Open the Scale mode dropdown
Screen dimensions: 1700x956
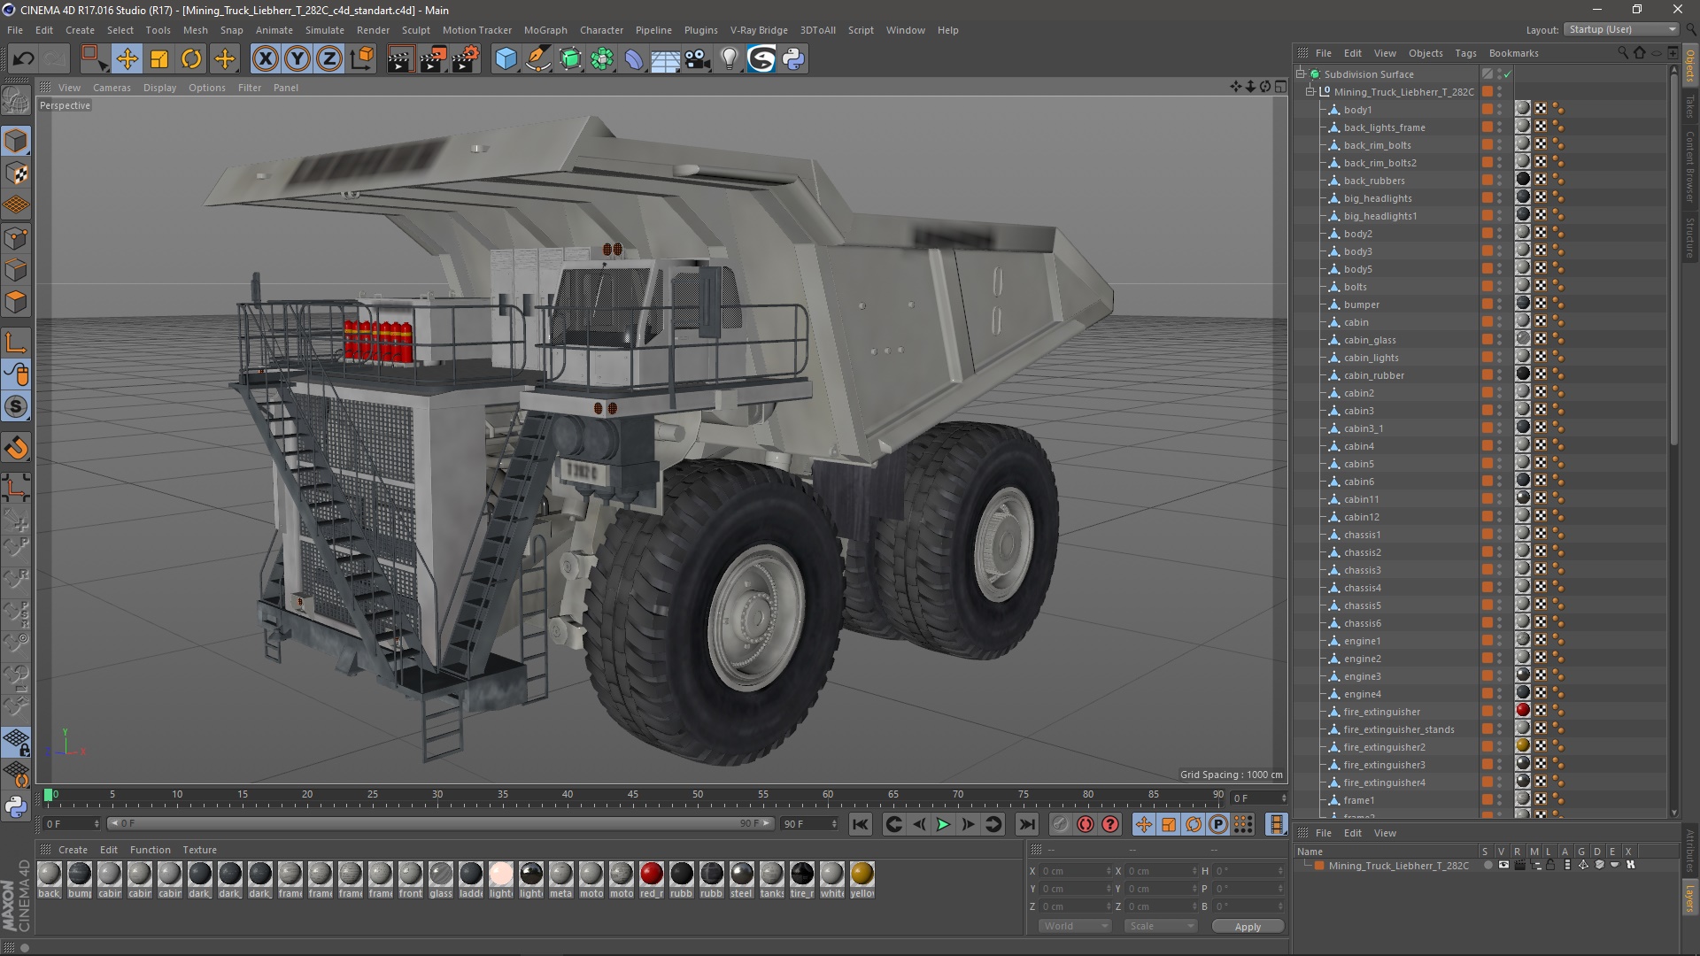tap(1161, 926)
